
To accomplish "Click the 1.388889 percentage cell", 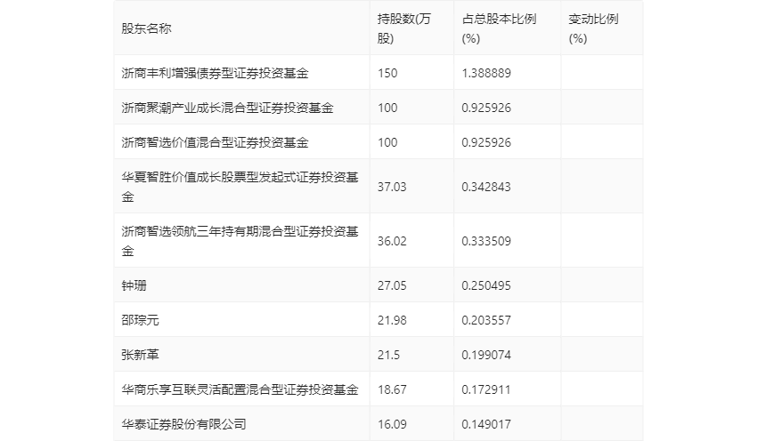I will point(486,73).
